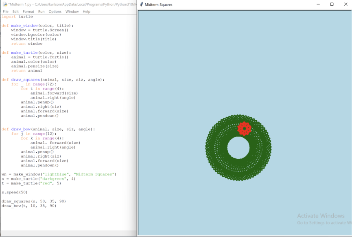
Task: Open the Edit menu
Action: [15, 11]
